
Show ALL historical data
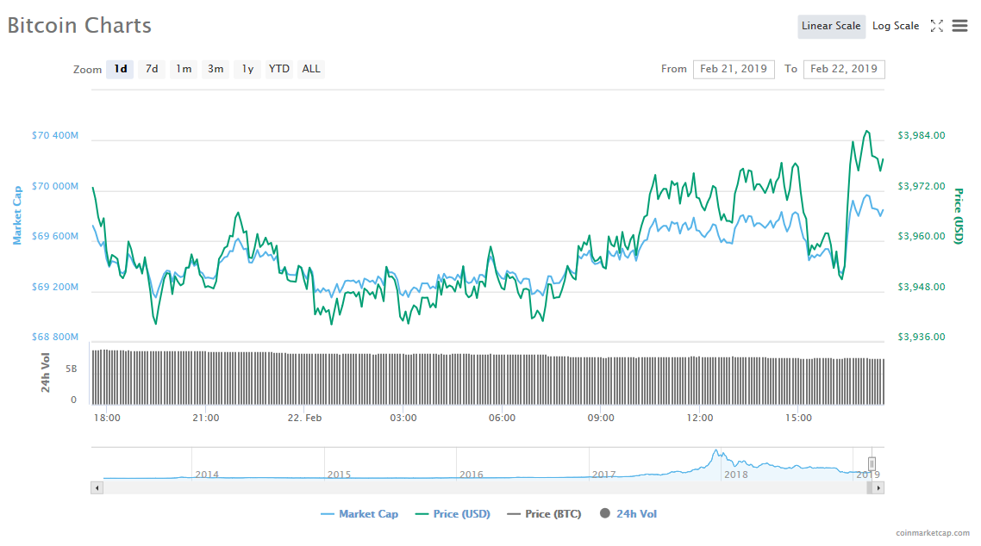311,69
